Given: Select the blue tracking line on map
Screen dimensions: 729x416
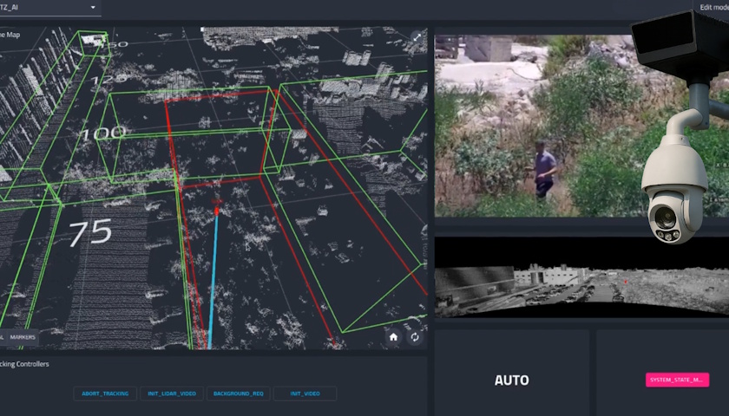Looking at the screenshot, I should [x=213, y=277].
